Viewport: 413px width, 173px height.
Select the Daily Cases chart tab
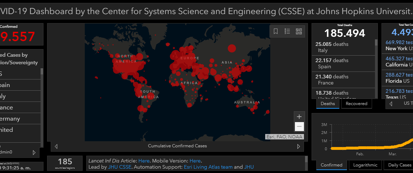click(399, 165)
